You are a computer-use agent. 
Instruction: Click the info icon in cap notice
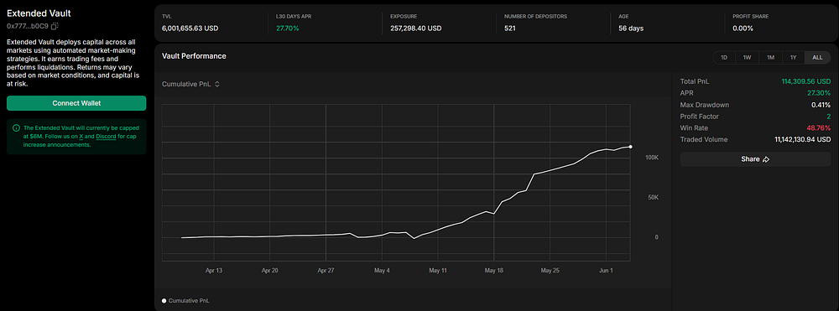coord(16,128)
